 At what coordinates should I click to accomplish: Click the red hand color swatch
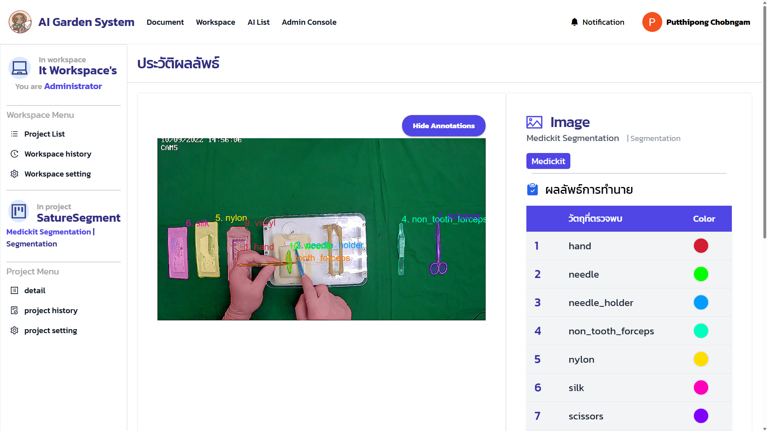point(701,246)
